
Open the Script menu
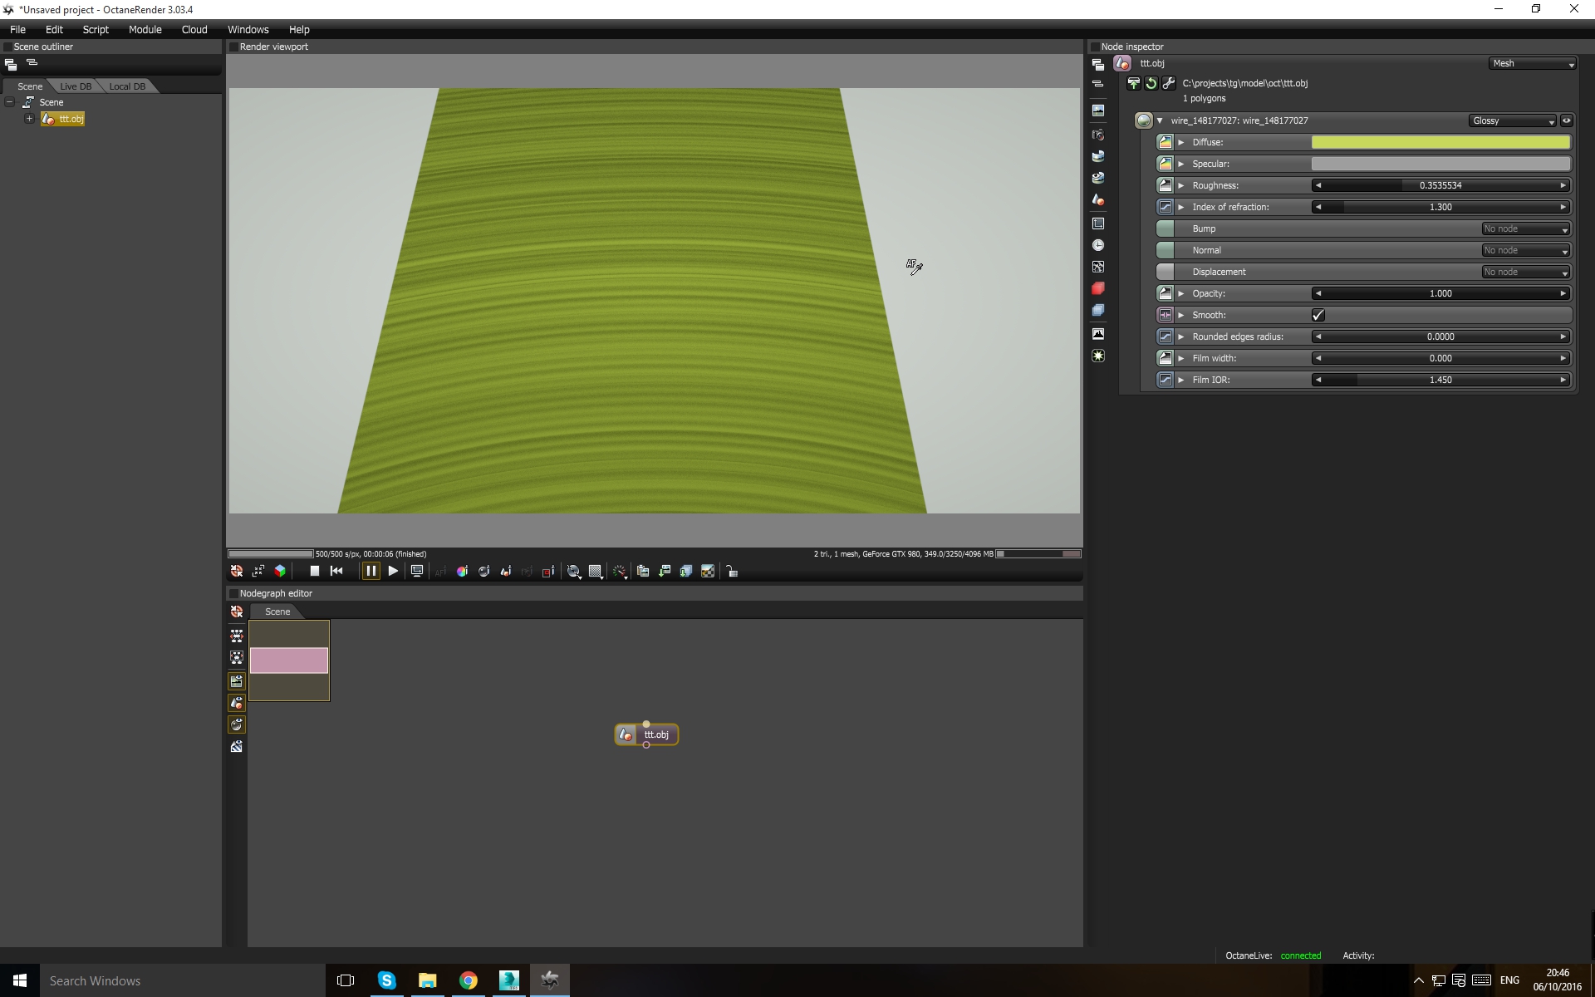click(x=95, y=29)
